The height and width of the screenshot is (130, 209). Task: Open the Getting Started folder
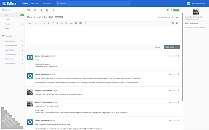pos(12,41)
